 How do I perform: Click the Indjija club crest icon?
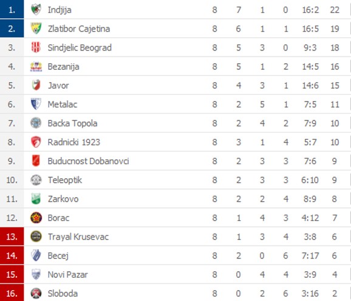[x=36, y=10]
